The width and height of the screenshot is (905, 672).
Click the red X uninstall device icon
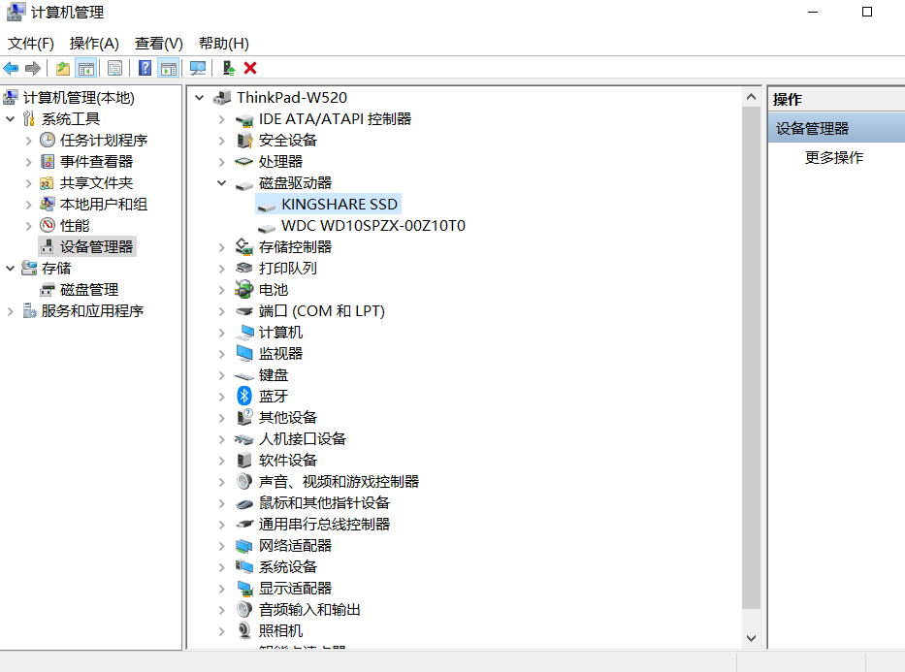(250, 68)
